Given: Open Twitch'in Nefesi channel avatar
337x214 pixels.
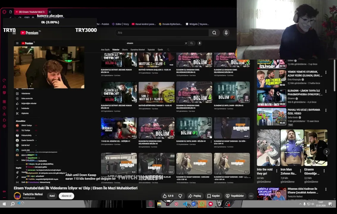Looking at the screenshot, I should tap(18, 196).
